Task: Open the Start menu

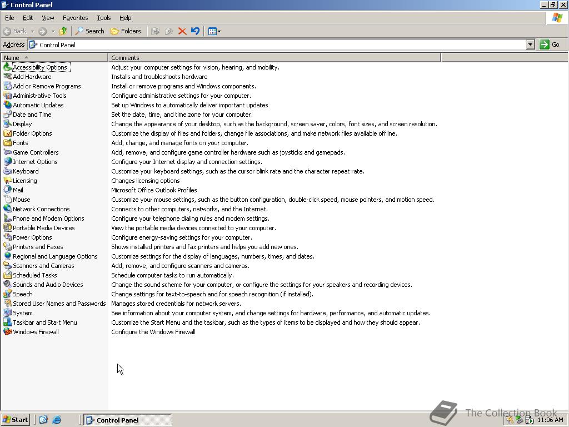Action: (16, 420)
